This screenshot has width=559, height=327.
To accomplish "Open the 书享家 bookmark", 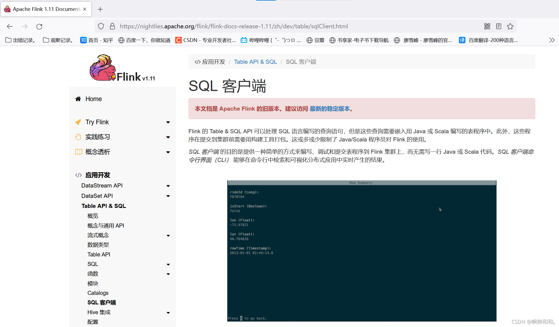I will (x=359, y=40).
